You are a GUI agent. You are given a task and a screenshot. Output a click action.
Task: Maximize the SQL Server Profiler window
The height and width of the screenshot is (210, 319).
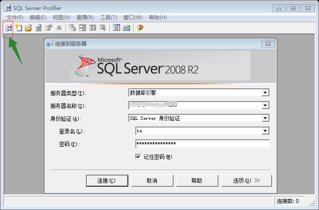293,8
